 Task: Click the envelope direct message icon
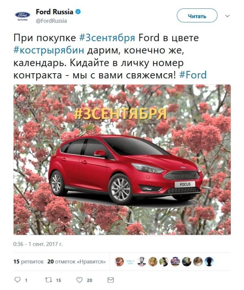click(110, 280)
